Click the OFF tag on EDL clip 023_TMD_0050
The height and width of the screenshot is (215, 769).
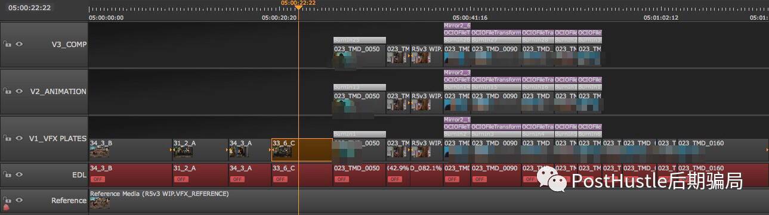(x=342, y=179)
